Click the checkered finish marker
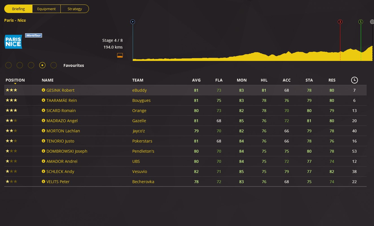This screenshot has height=226, width=374. click(372, 22)
